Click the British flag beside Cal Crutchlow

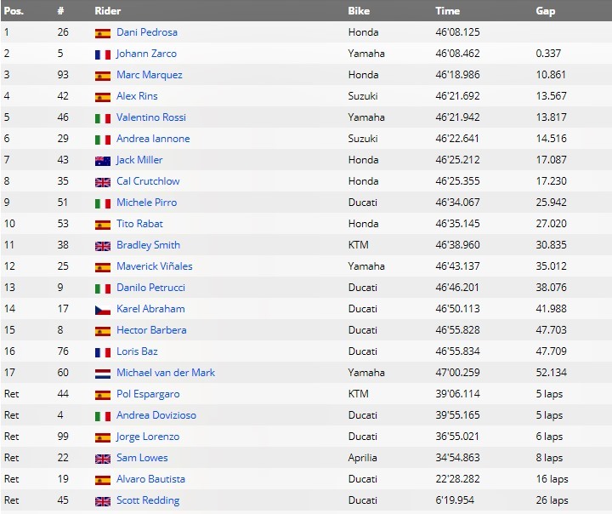click(x=102, y=182)
